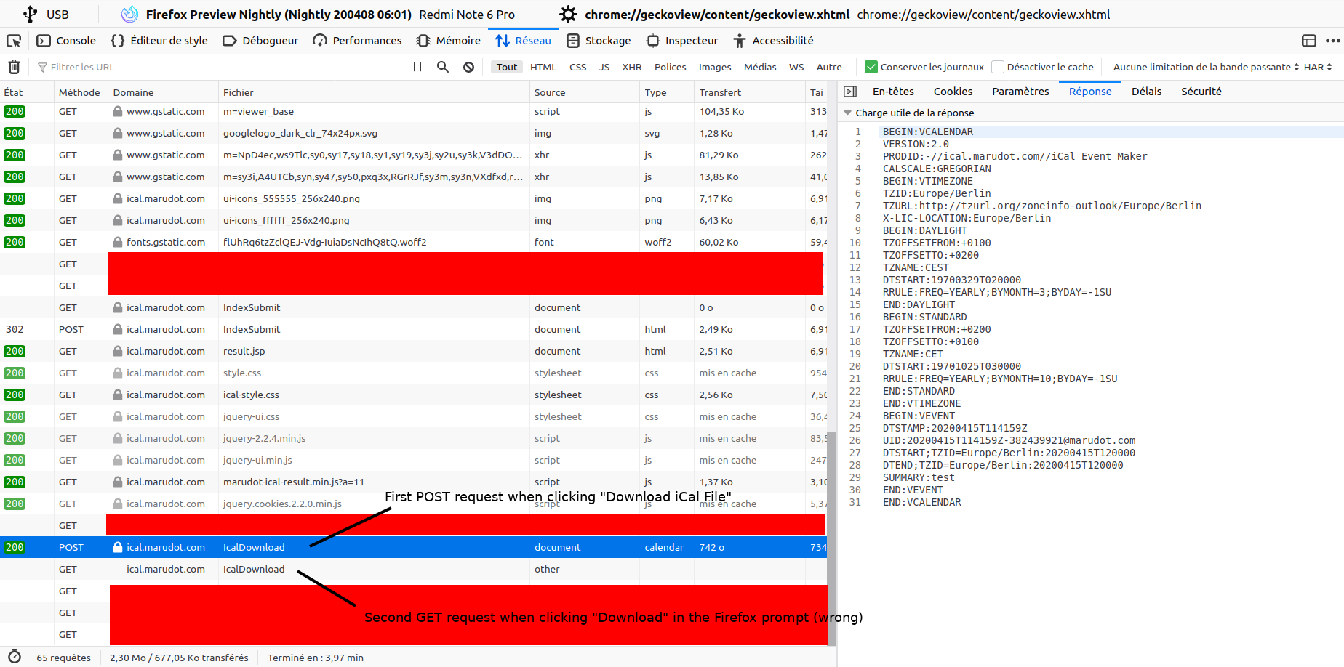Open the bandwidth throttling dropdown
This screenshot has height=667, width=1344.
tap(1206, 67)
